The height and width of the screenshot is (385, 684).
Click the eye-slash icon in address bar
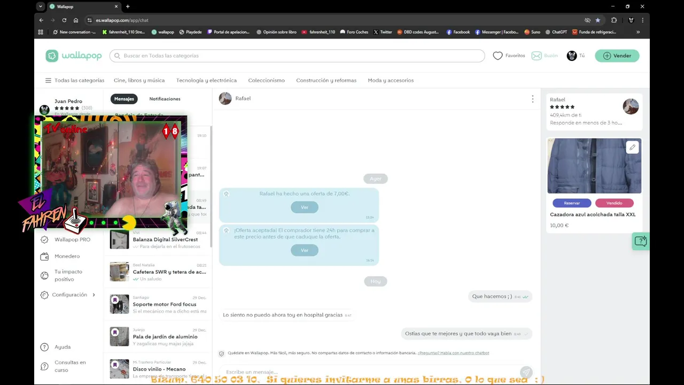click(587, 20)
